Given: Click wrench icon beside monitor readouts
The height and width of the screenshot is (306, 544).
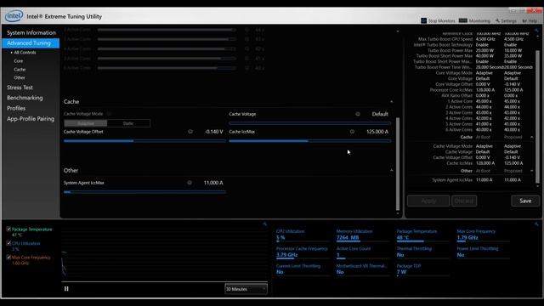Looking at the screenshot, I should click(536, 224).
